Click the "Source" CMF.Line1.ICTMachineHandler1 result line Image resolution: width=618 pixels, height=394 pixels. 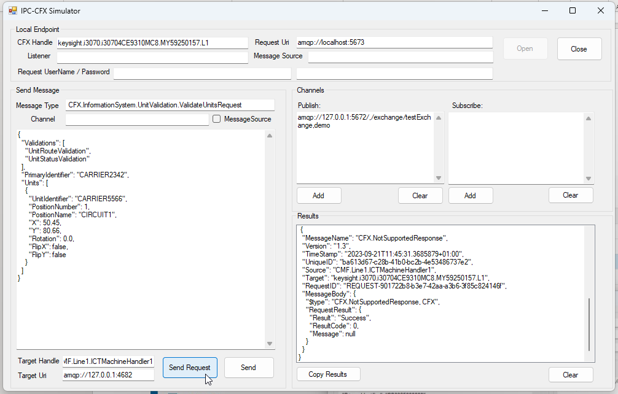pos(369,270)
